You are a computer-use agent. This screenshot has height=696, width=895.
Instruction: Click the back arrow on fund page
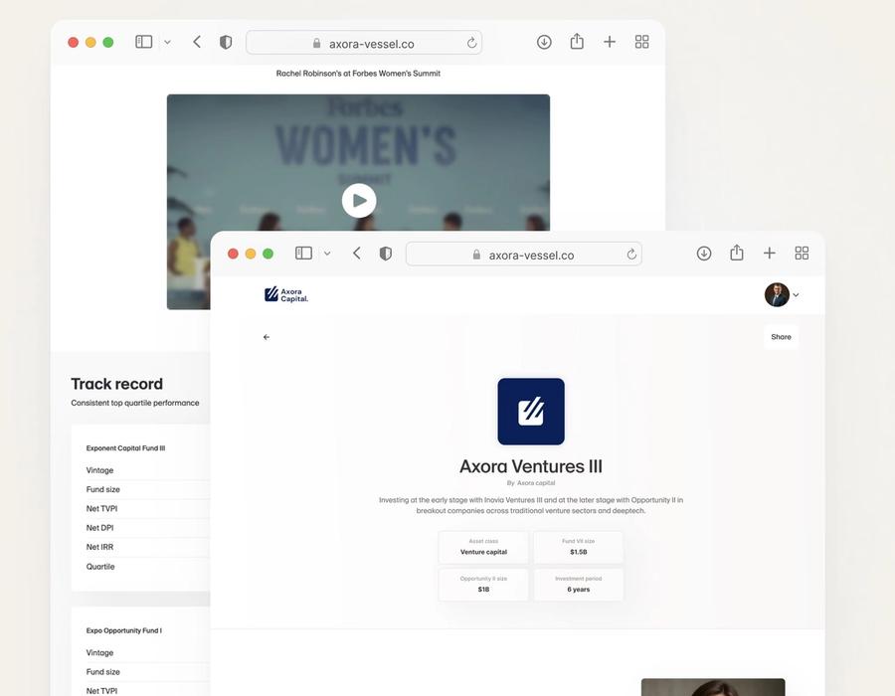click(267, 337)
